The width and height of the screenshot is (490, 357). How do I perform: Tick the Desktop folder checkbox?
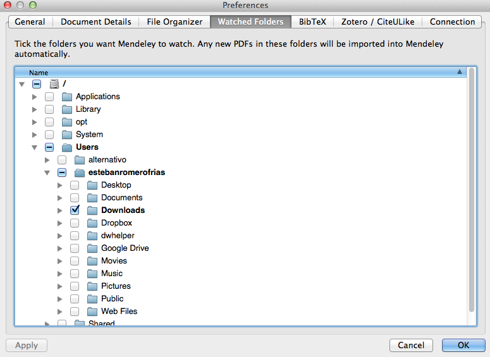coord(75,185)
